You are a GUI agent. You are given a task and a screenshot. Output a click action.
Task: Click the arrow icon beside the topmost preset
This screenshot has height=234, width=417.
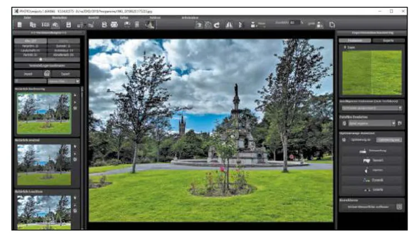click(75, 102)
